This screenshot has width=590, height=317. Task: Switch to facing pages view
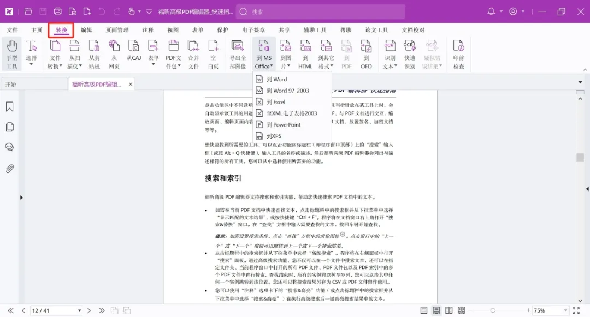pos(449,310)
